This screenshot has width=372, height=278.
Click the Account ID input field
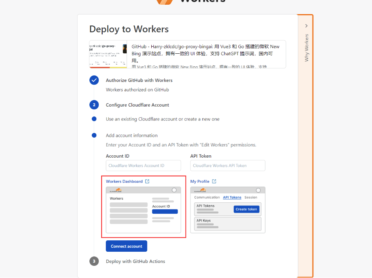(x=143, y=165)
